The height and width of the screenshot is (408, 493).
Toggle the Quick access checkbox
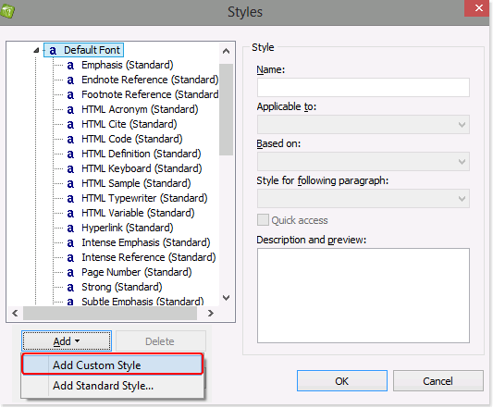click(x=263, y=220)
